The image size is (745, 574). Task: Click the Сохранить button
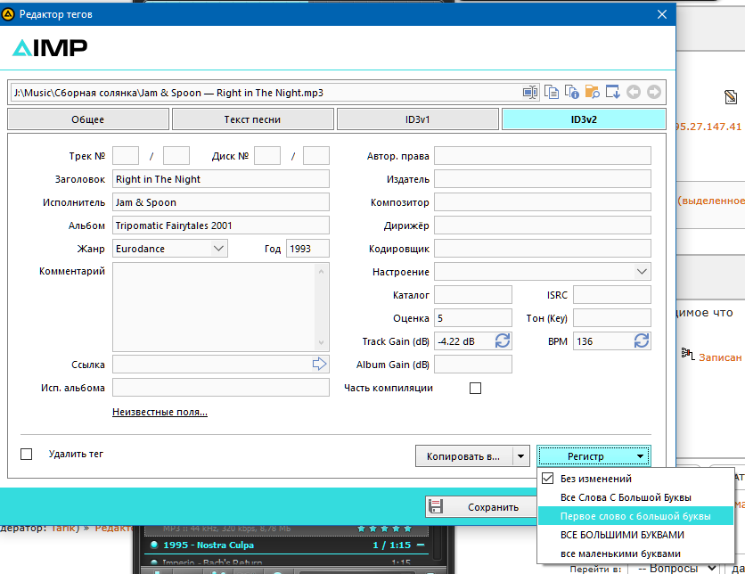click(x=481, y=507)
